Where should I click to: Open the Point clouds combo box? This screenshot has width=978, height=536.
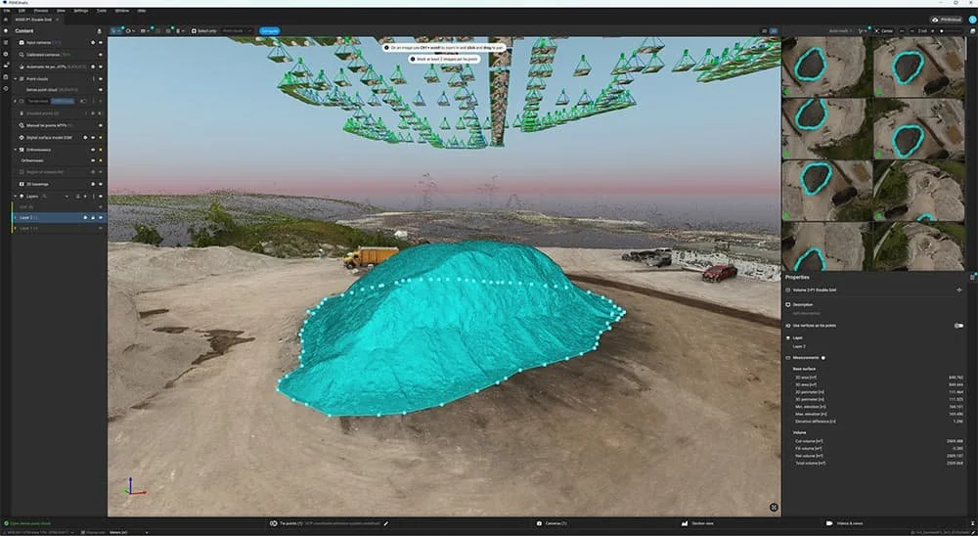237,30
